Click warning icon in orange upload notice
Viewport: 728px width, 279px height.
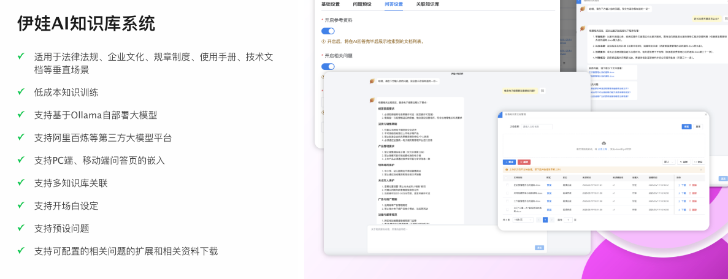tap(507, 169)
